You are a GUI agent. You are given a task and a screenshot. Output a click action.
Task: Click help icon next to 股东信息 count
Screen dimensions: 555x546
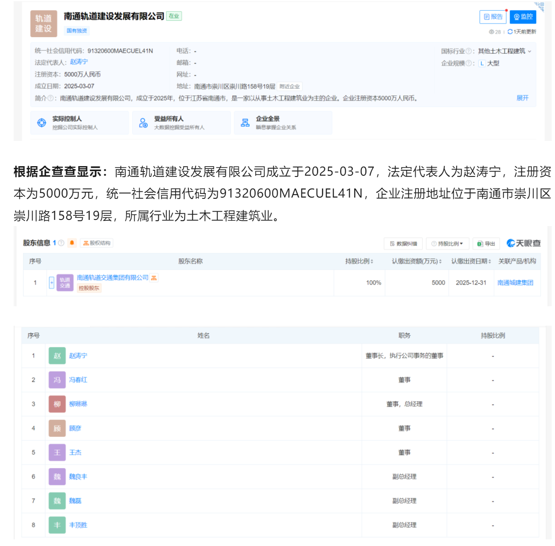tap(61, 243)
